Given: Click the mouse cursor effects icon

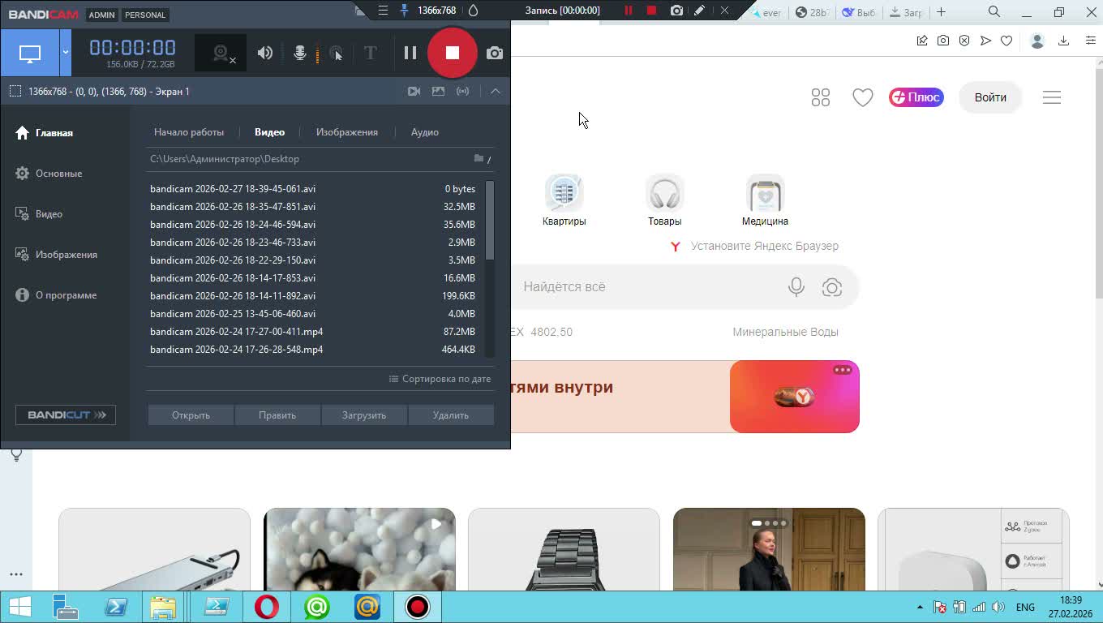Looking at the screenshot, I should (336, 54).
